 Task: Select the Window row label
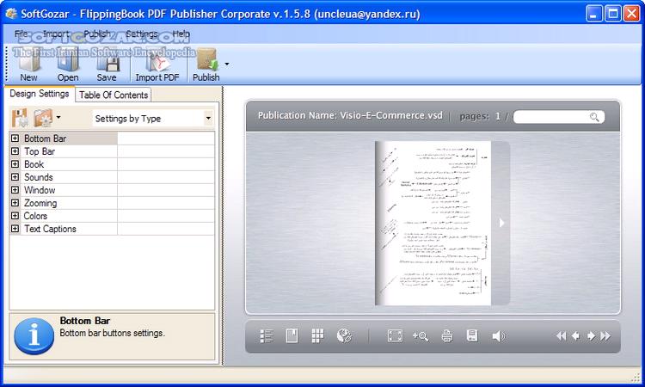(40, 190)
